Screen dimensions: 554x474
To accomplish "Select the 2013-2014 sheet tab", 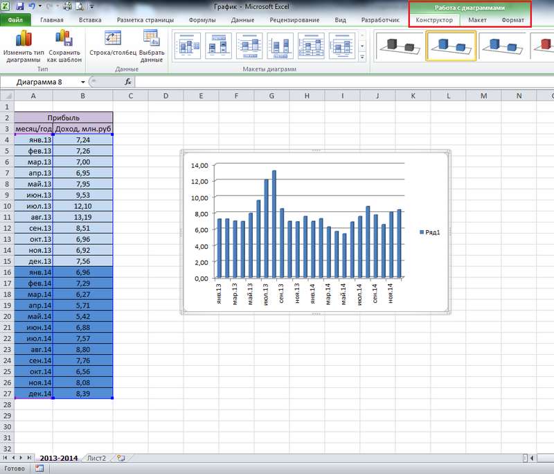I will pyautogui.click(x=58, y=458).
